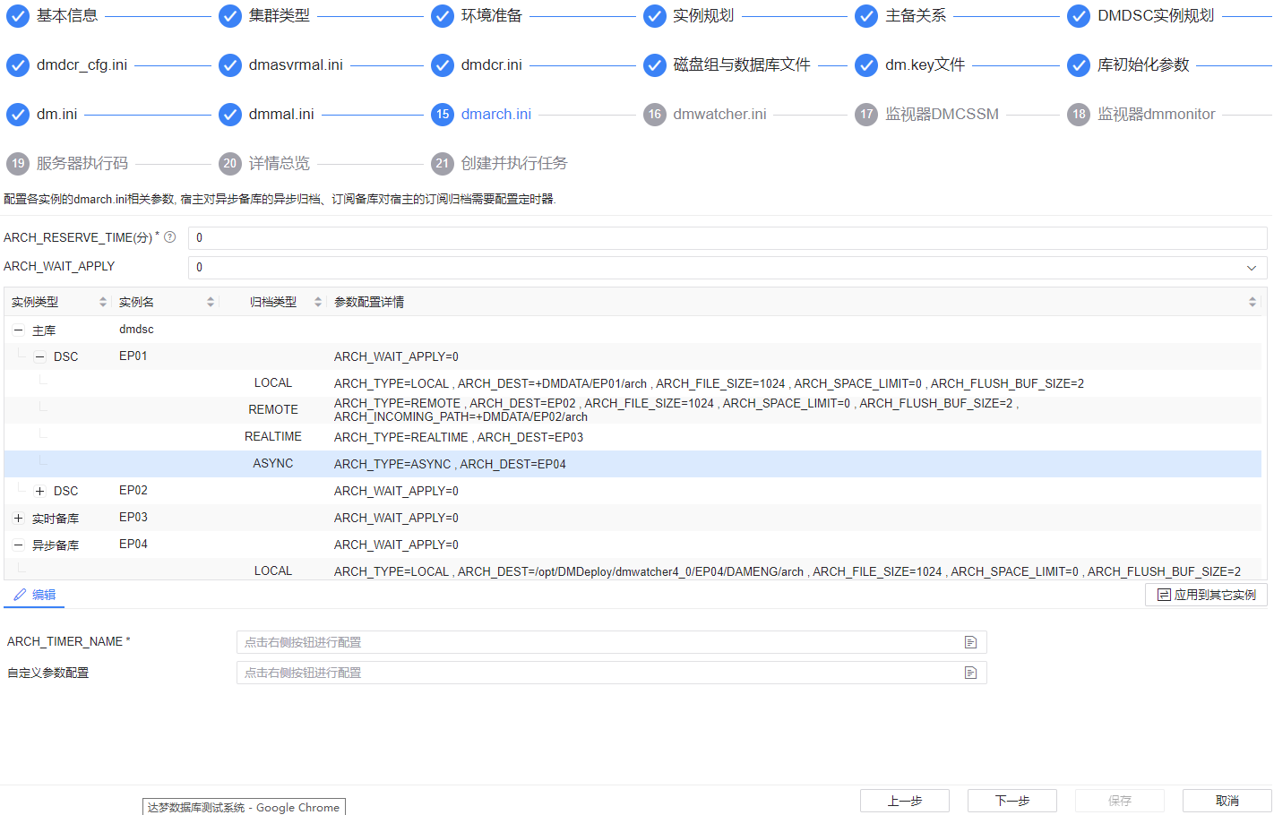Open the 主备关系 step
1274x815 pixels.
901,16
